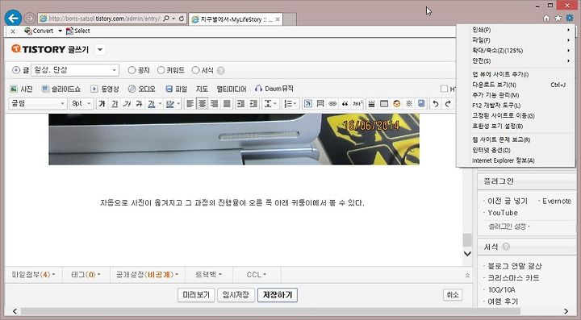Screen dimensions: 581x320
Task: Apply bold formatting (가)
Action: click(x=102, y=104)
